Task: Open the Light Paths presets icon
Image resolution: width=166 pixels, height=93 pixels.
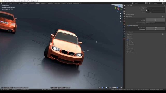Action: tap(163, 34)
